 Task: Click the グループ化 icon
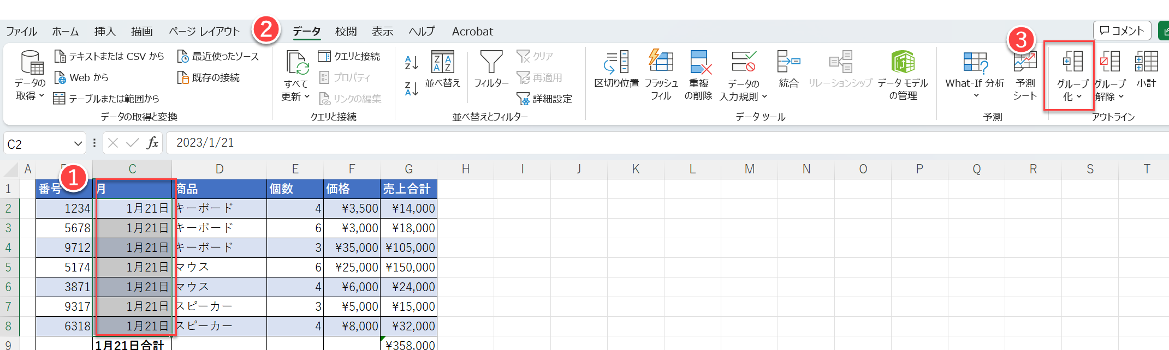tap(1072, 62)
